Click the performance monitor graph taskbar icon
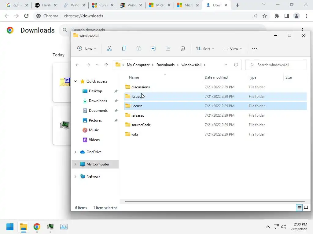Viewport: 313px width, 234px height. tap(64, 227)
